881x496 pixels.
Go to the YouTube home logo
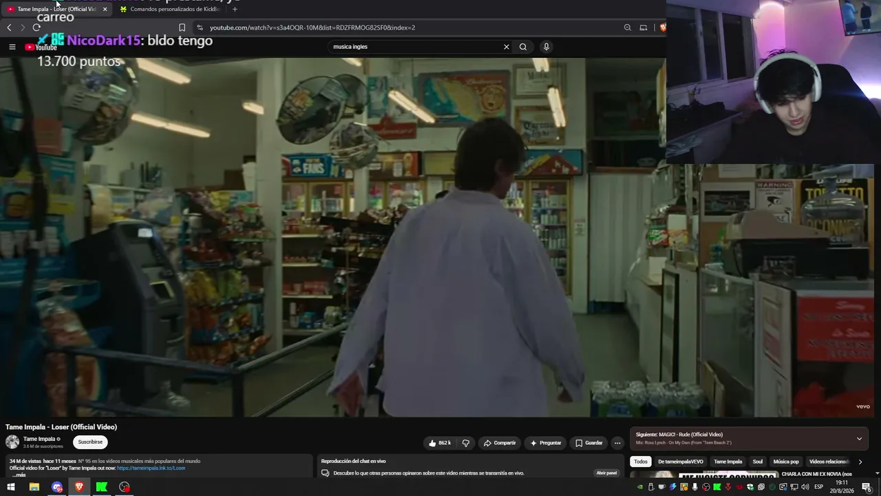point(41,47)
